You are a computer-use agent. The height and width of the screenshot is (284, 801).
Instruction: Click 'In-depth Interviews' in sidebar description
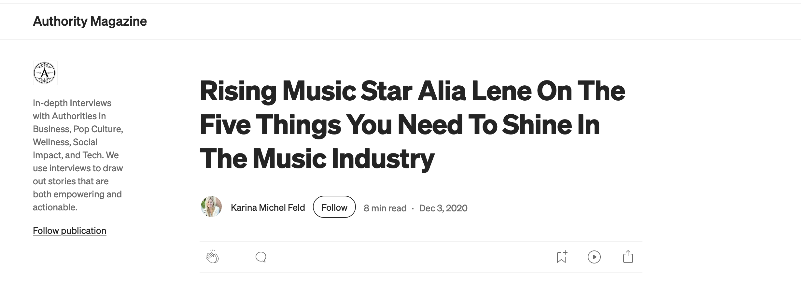(72, 103)
